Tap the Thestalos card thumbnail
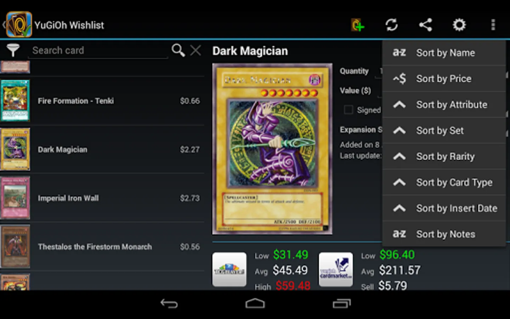The width and height of the screenshot is (510, 319). tap(15, 246)
